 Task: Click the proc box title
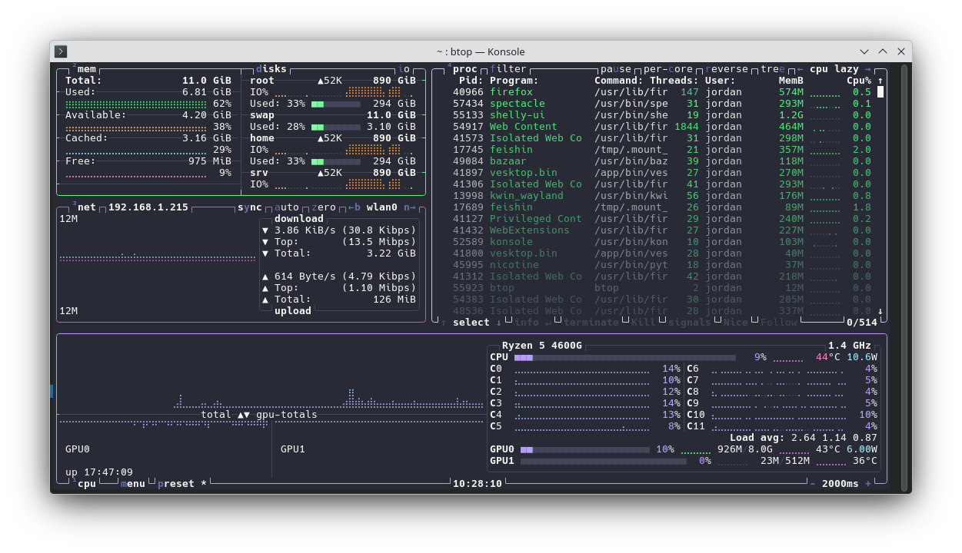click(462, 69)
